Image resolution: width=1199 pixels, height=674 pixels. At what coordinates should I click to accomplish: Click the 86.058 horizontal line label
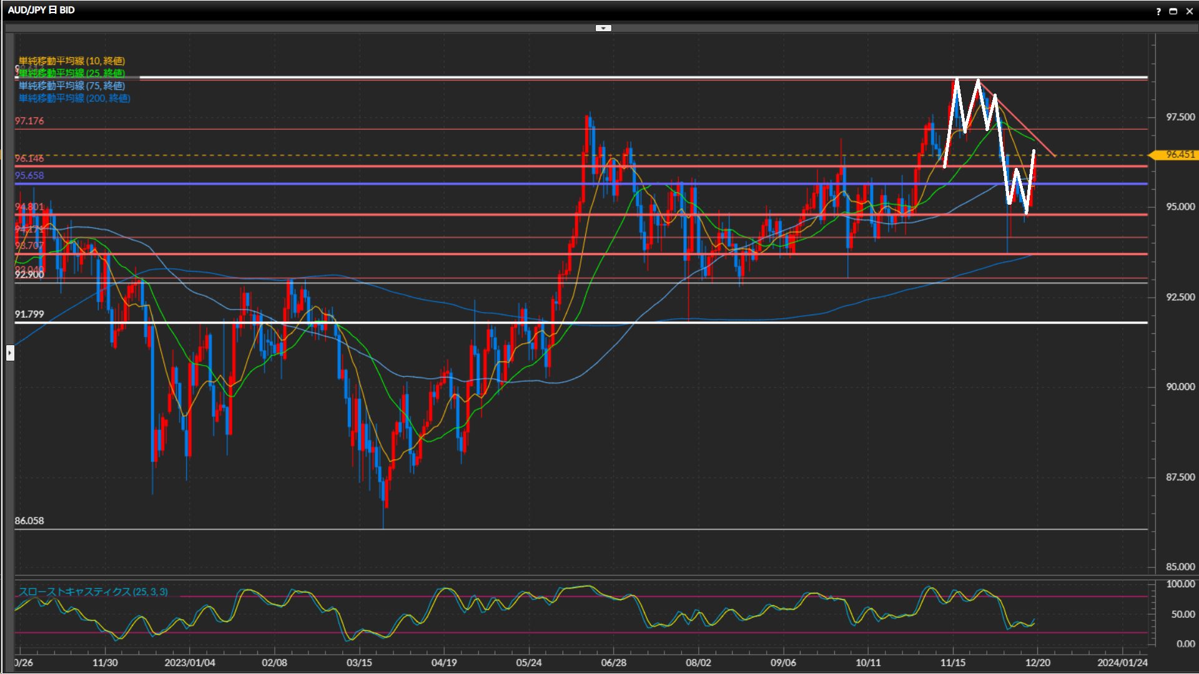[29, 520]
